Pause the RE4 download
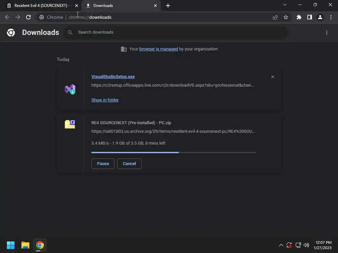 tap(103, 164)
